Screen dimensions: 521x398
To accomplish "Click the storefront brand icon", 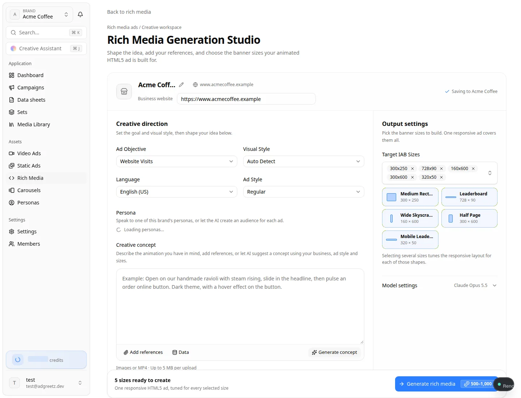I will (x=124, y=92).
